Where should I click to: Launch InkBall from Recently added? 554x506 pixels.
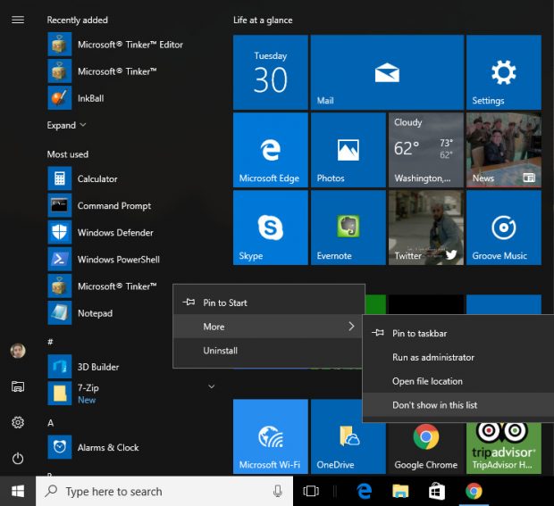coord(76,98)
